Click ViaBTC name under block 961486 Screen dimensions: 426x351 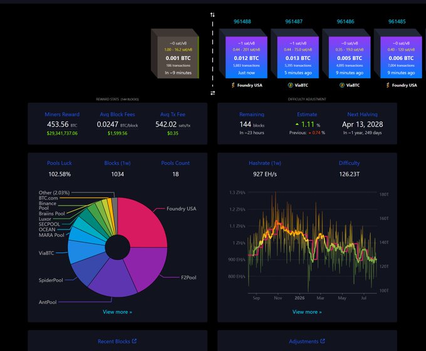coord(353,85)
